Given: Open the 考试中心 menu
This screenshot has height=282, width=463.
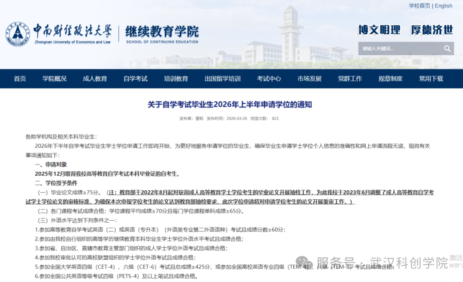Looking at the screenshot, I should 268,79.
